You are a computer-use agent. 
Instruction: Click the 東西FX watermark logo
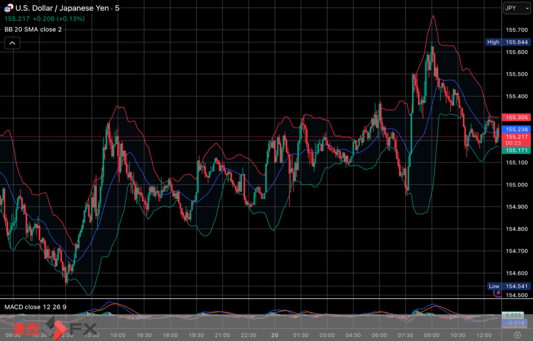tap(55, 329)
